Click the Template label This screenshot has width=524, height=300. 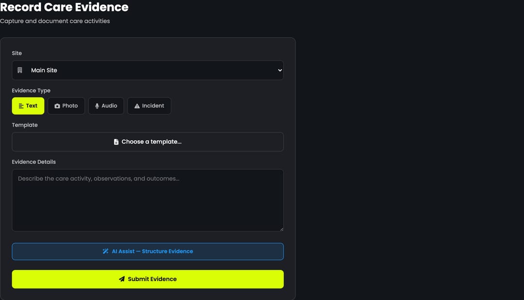[x=25, y=125]
